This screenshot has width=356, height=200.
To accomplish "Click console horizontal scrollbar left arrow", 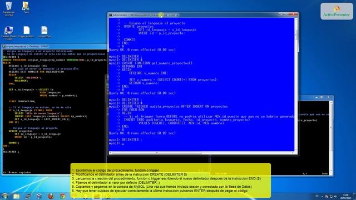I will pos(111,153).
